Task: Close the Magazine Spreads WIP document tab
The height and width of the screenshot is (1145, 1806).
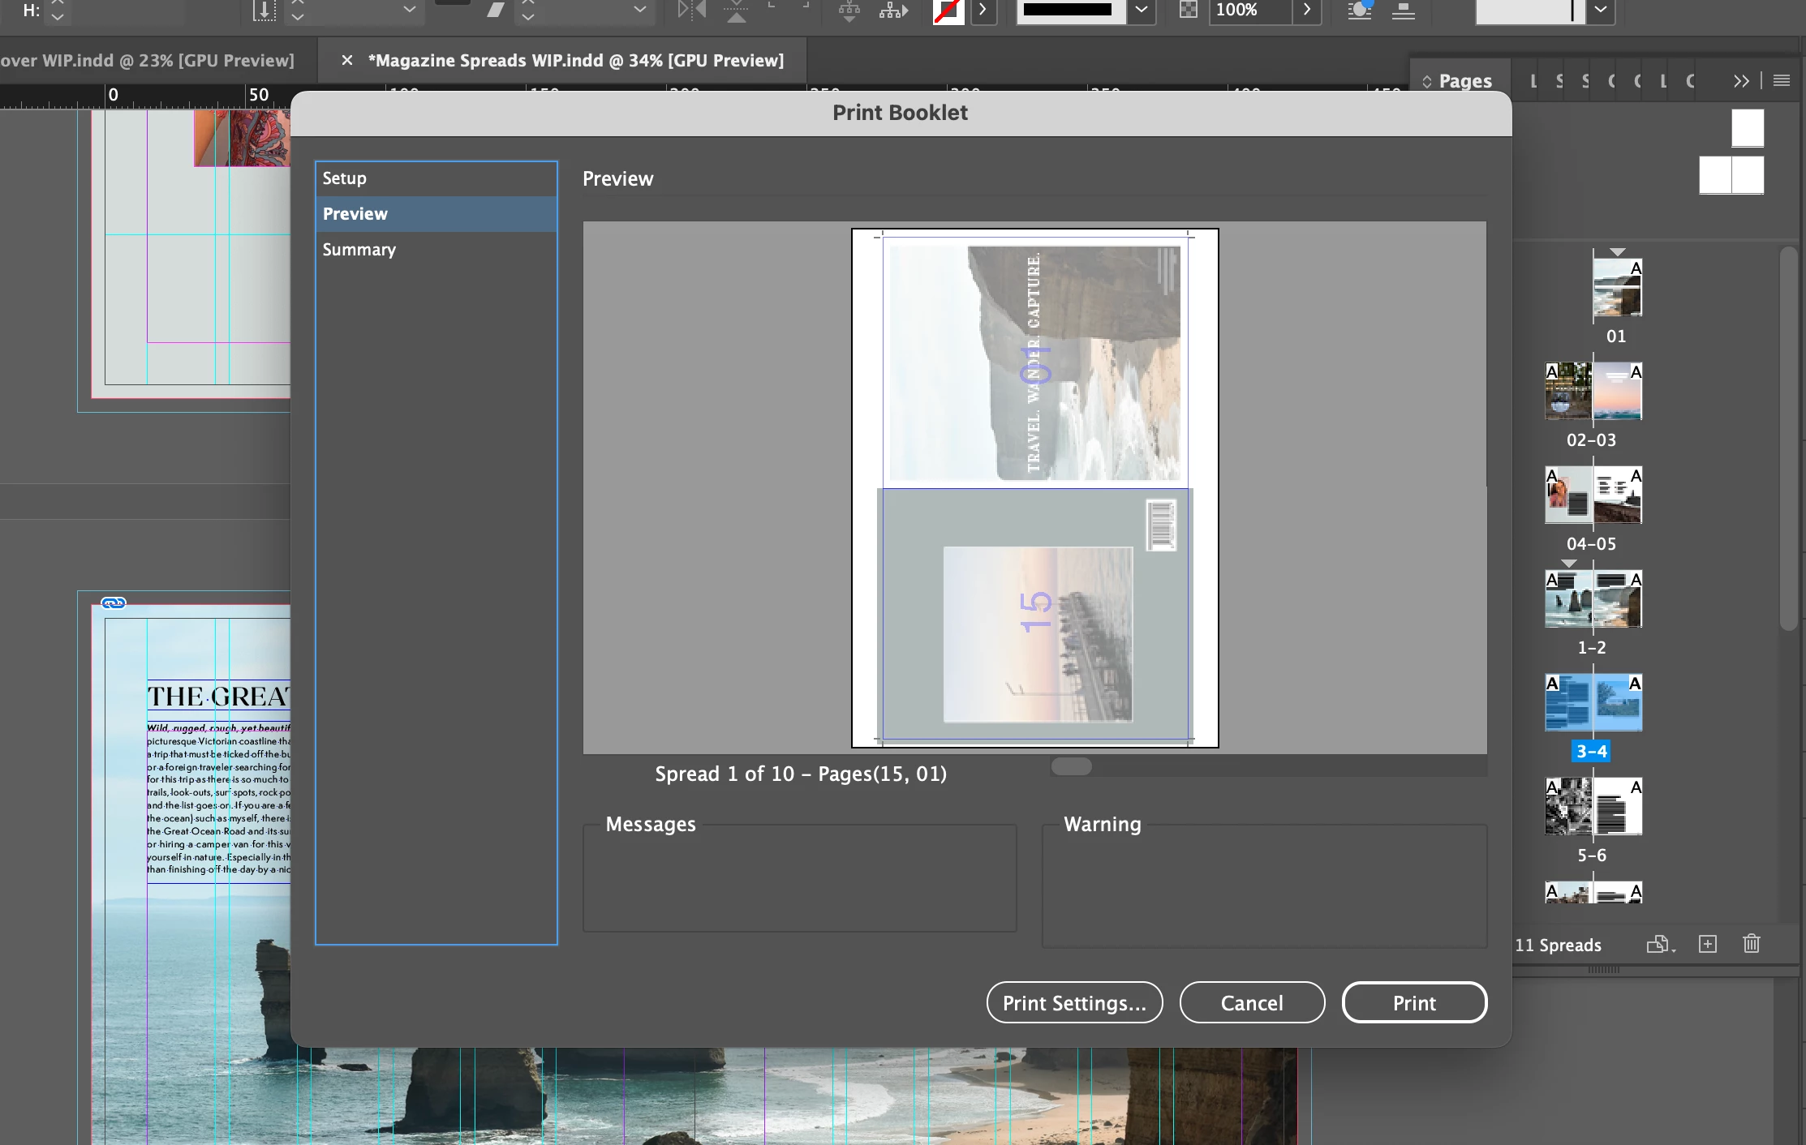Action: (347, 60)
